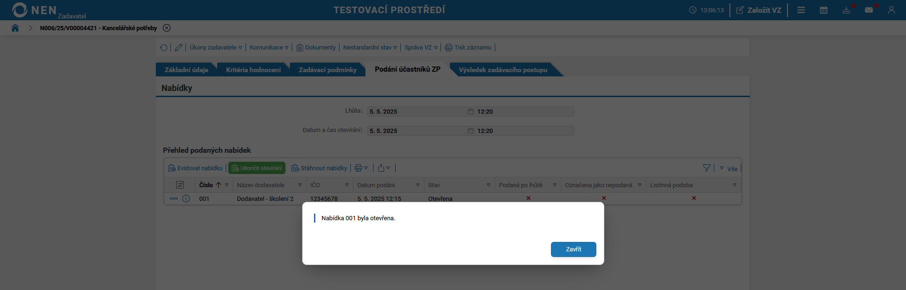Close the N006/25/V00004421 breadcrumb tab

point(167,28)
